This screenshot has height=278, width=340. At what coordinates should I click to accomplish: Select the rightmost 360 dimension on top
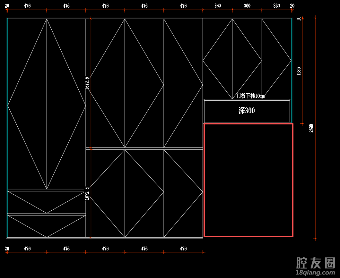[x=276, y=6]
